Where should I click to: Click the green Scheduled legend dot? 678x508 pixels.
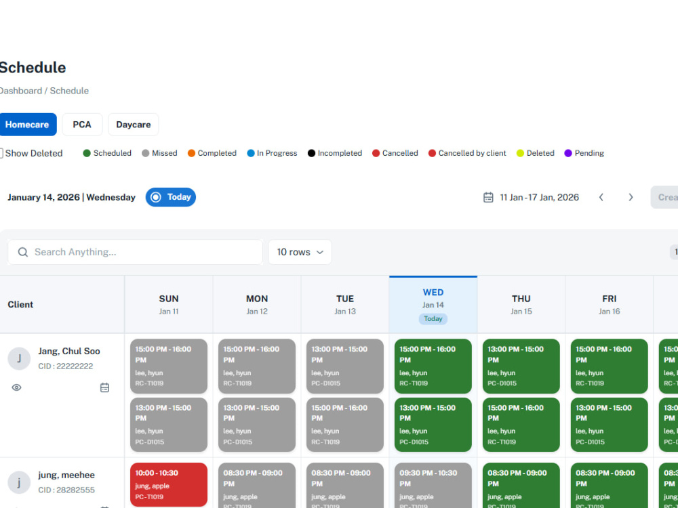[x=87, y=153]
